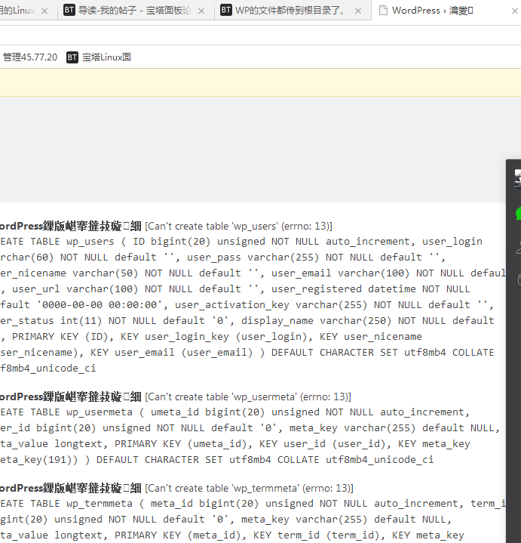Click the text user_registered datetime NOT NULL
The image size is (521, 543).
(x=371, y=289)
